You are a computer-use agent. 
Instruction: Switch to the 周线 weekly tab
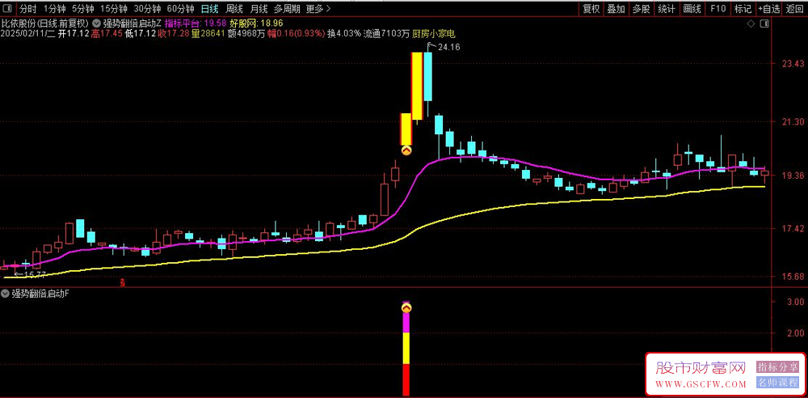coord(234,9)
